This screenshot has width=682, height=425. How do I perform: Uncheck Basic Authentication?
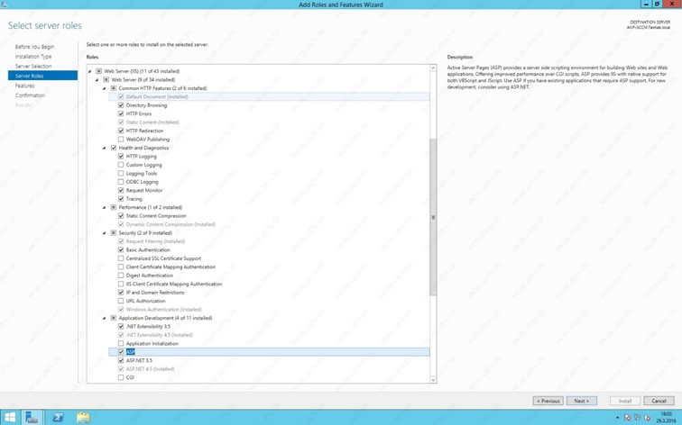(x=121, y=250)
